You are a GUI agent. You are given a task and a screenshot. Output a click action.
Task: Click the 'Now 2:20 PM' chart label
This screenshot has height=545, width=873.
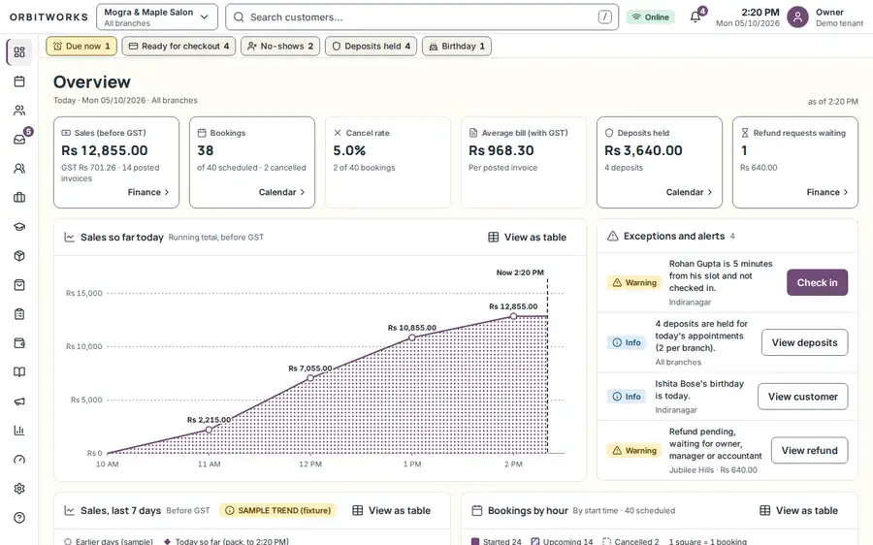tap(520, 272)
